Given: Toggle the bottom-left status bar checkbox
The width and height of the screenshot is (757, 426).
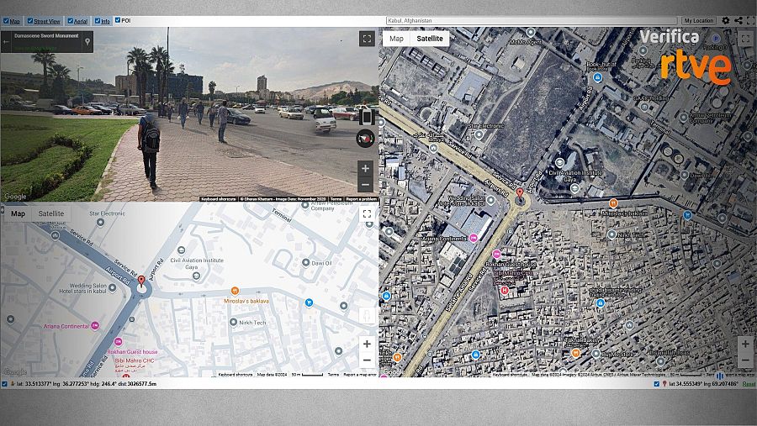Looking at the screenshot, I should click(x=5, y=384).
